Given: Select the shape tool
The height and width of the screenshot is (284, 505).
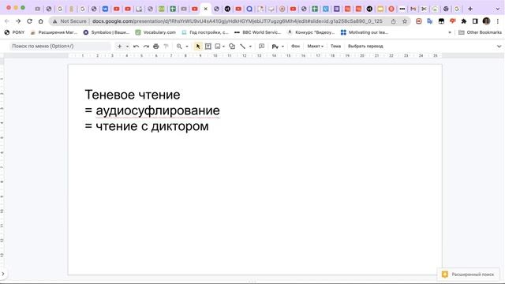Looking at the screenshot, I should 232,47.
